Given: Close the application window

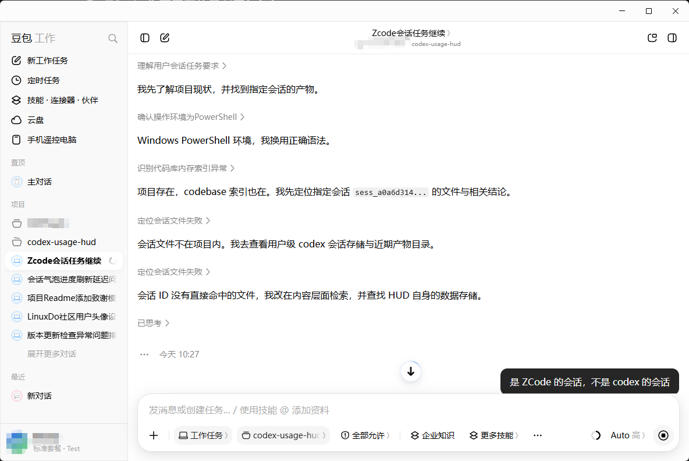Looking at the screenshot, I should [676, 11].
